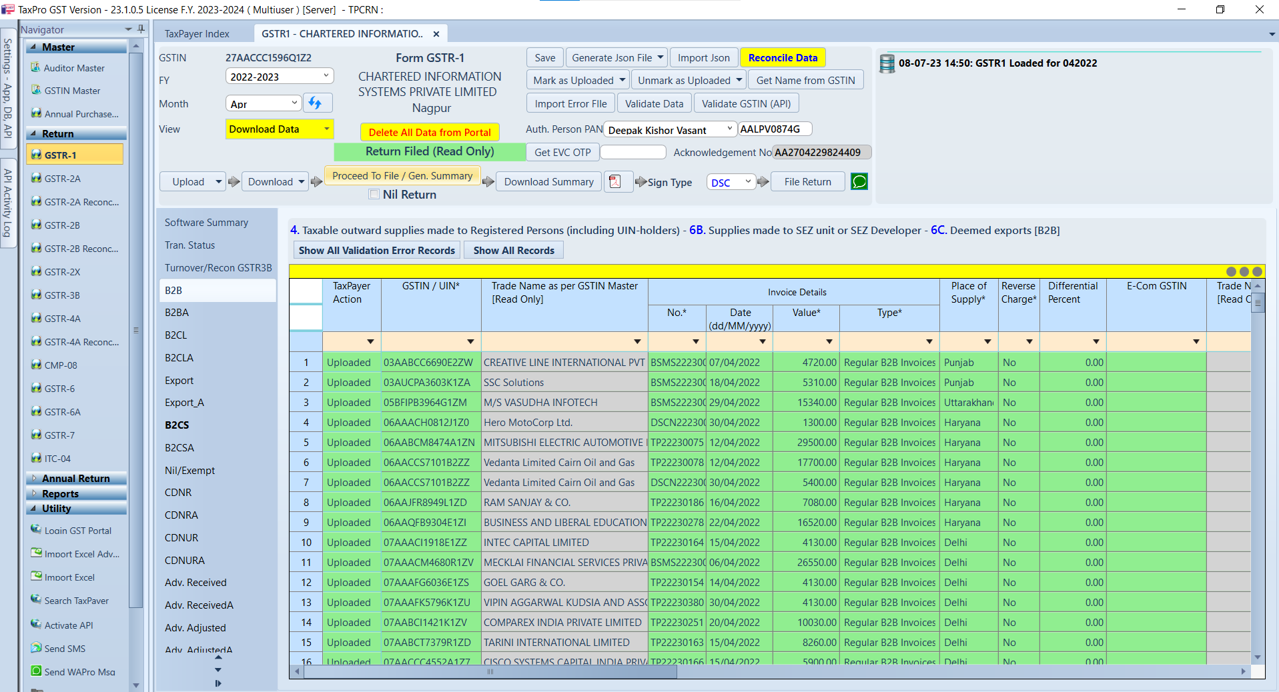The width and height of the screenshot is (1279, 692).
Task: Open API Activity Log side tab
Action: pyautogui.click(x=8, y=203)
